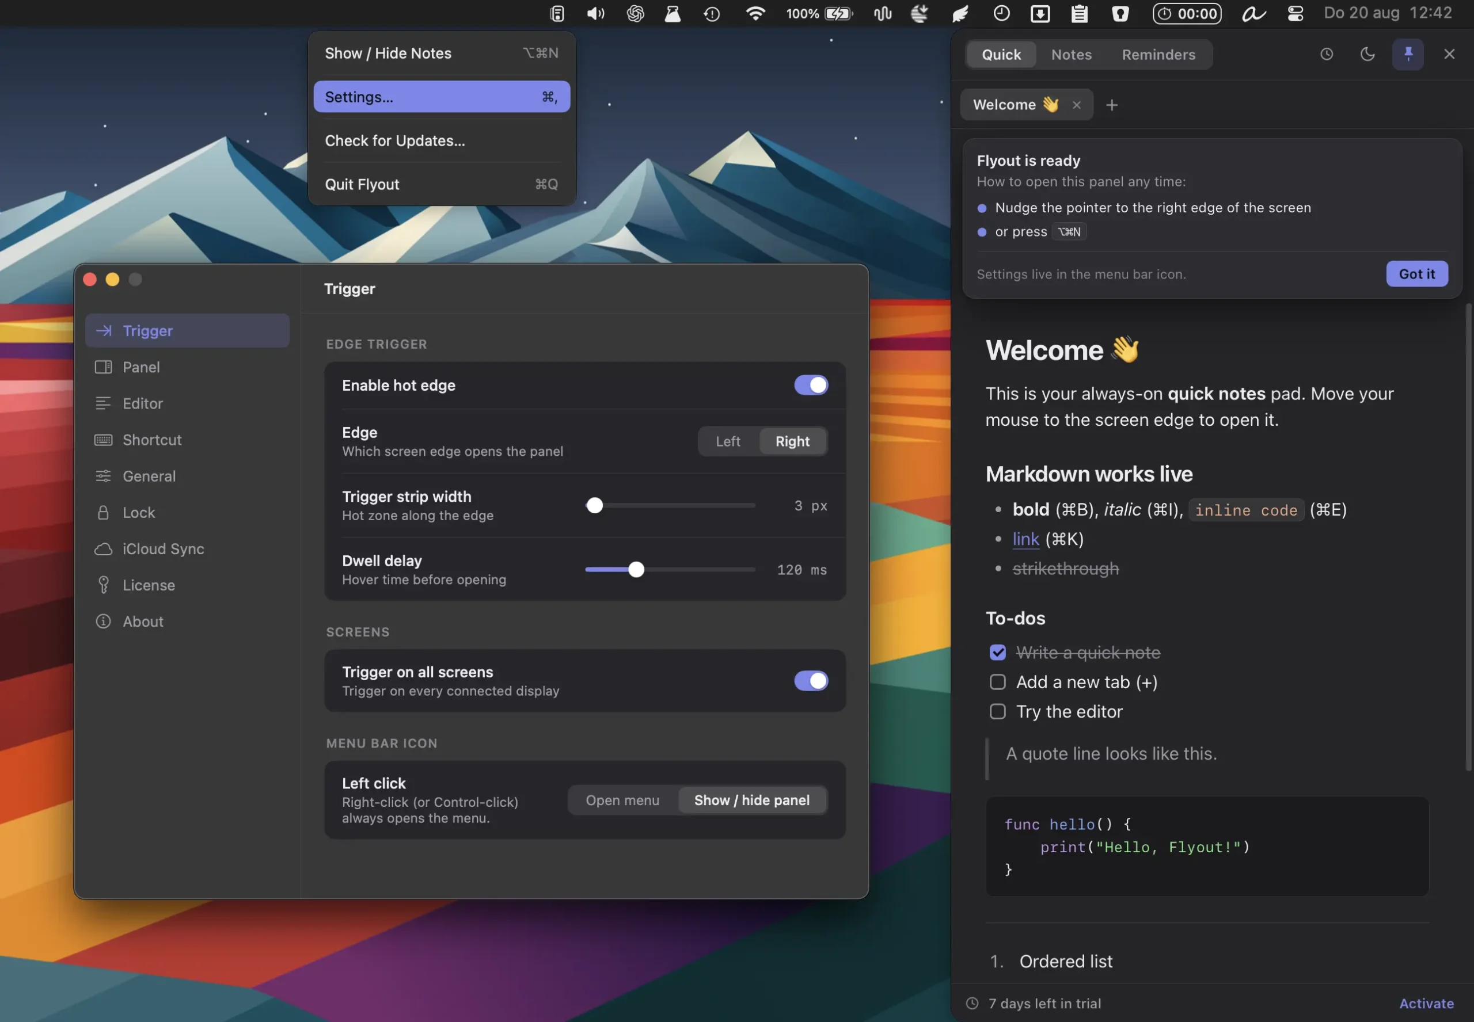Uncheck the Write a quick note to-do
The height and width of the screenshot is (1022, 1474).
tap(998, 653)
